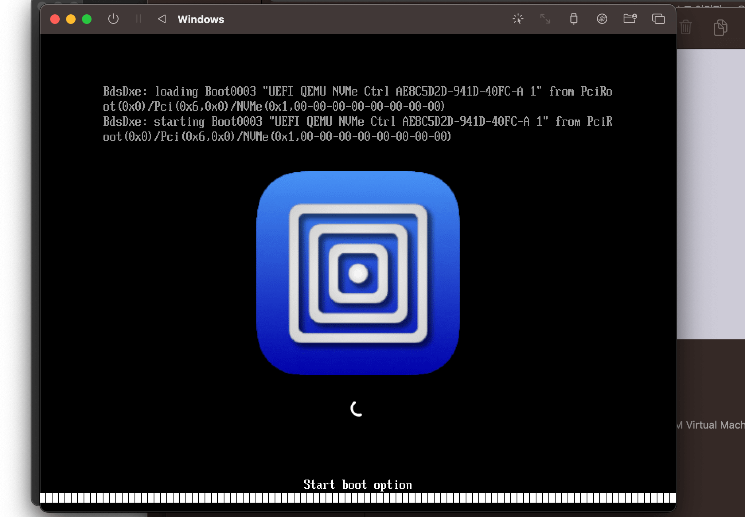Close the Windows VM window
The image size is (745, 517).
pos(55,19)
